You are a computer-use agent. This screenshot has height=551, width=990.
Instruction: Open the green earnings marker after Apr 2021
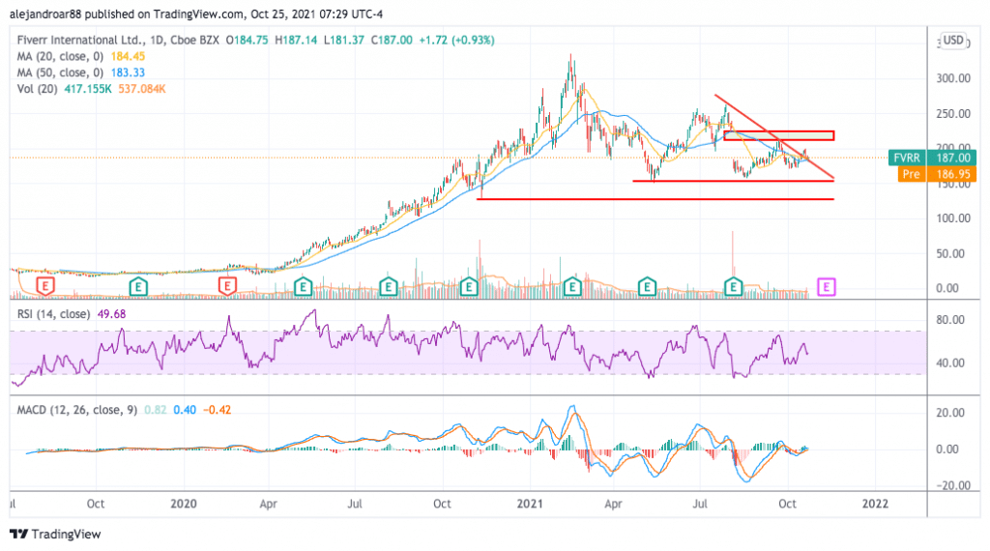[x=647, y=287]
